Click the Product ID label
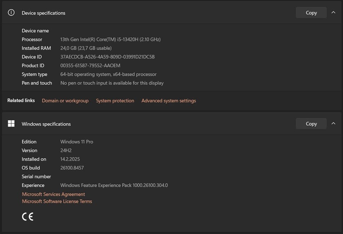Viewport: 343px width, 234px height. pyautogui.click(x=33, y=66)
